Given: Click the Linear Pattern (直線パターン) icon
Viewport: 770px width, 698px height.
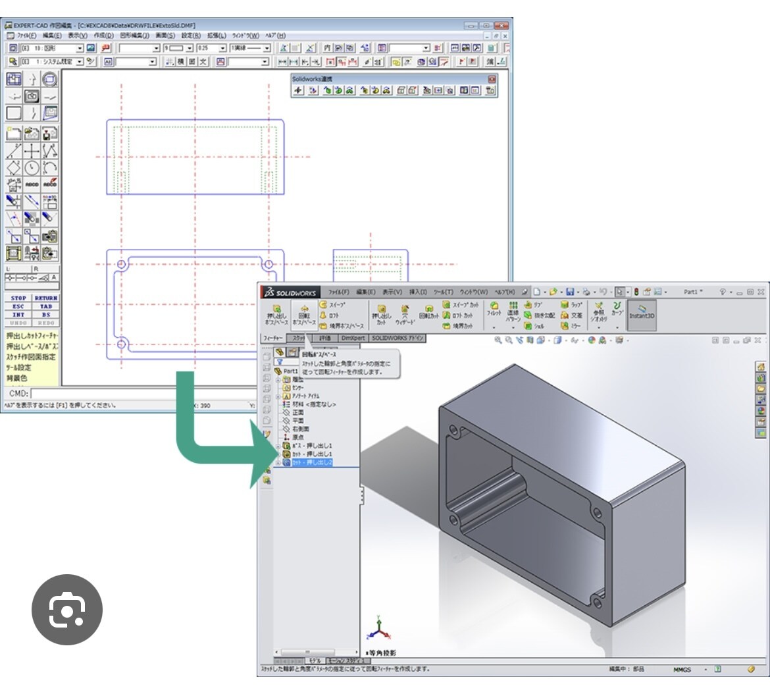Looking at the screenshot, I should [x=513, y=311].
